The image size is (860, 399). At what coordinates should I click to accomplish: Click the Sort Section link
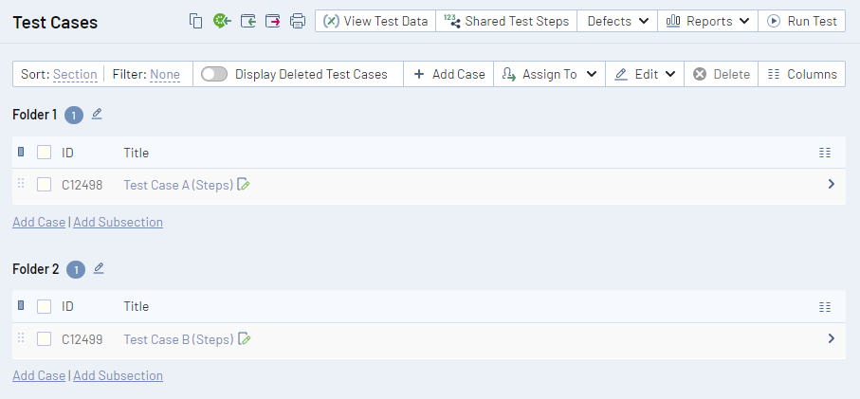pyautogui.click(x=75, y=74)
